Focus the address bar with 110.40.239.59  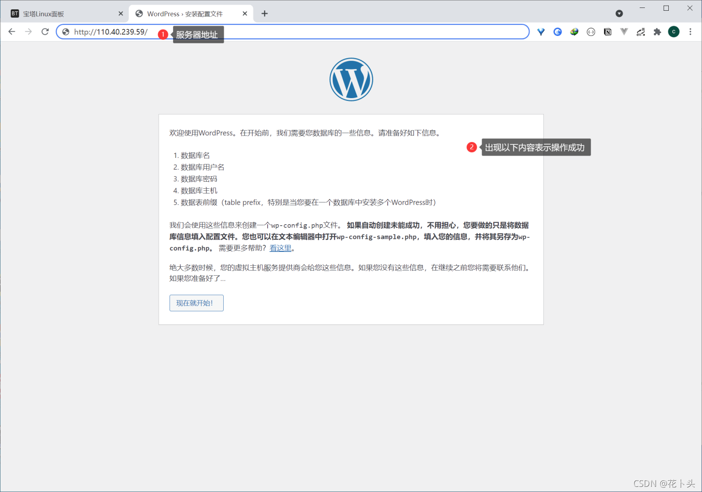[292, 32]
